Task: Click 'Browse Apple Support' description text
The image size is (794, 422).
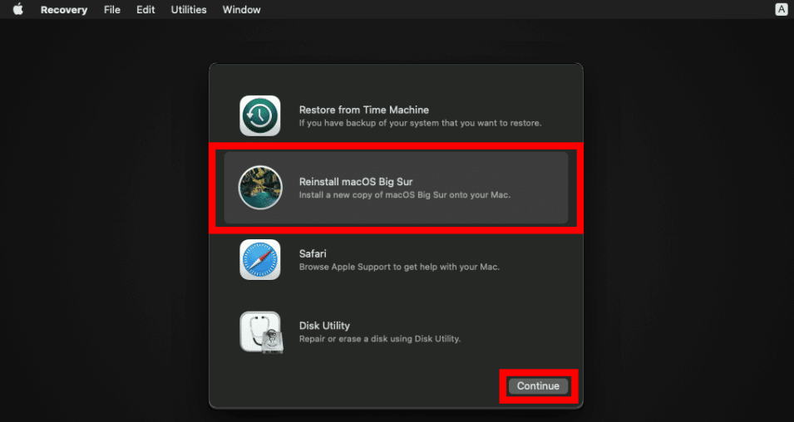Action: (399, 267)
